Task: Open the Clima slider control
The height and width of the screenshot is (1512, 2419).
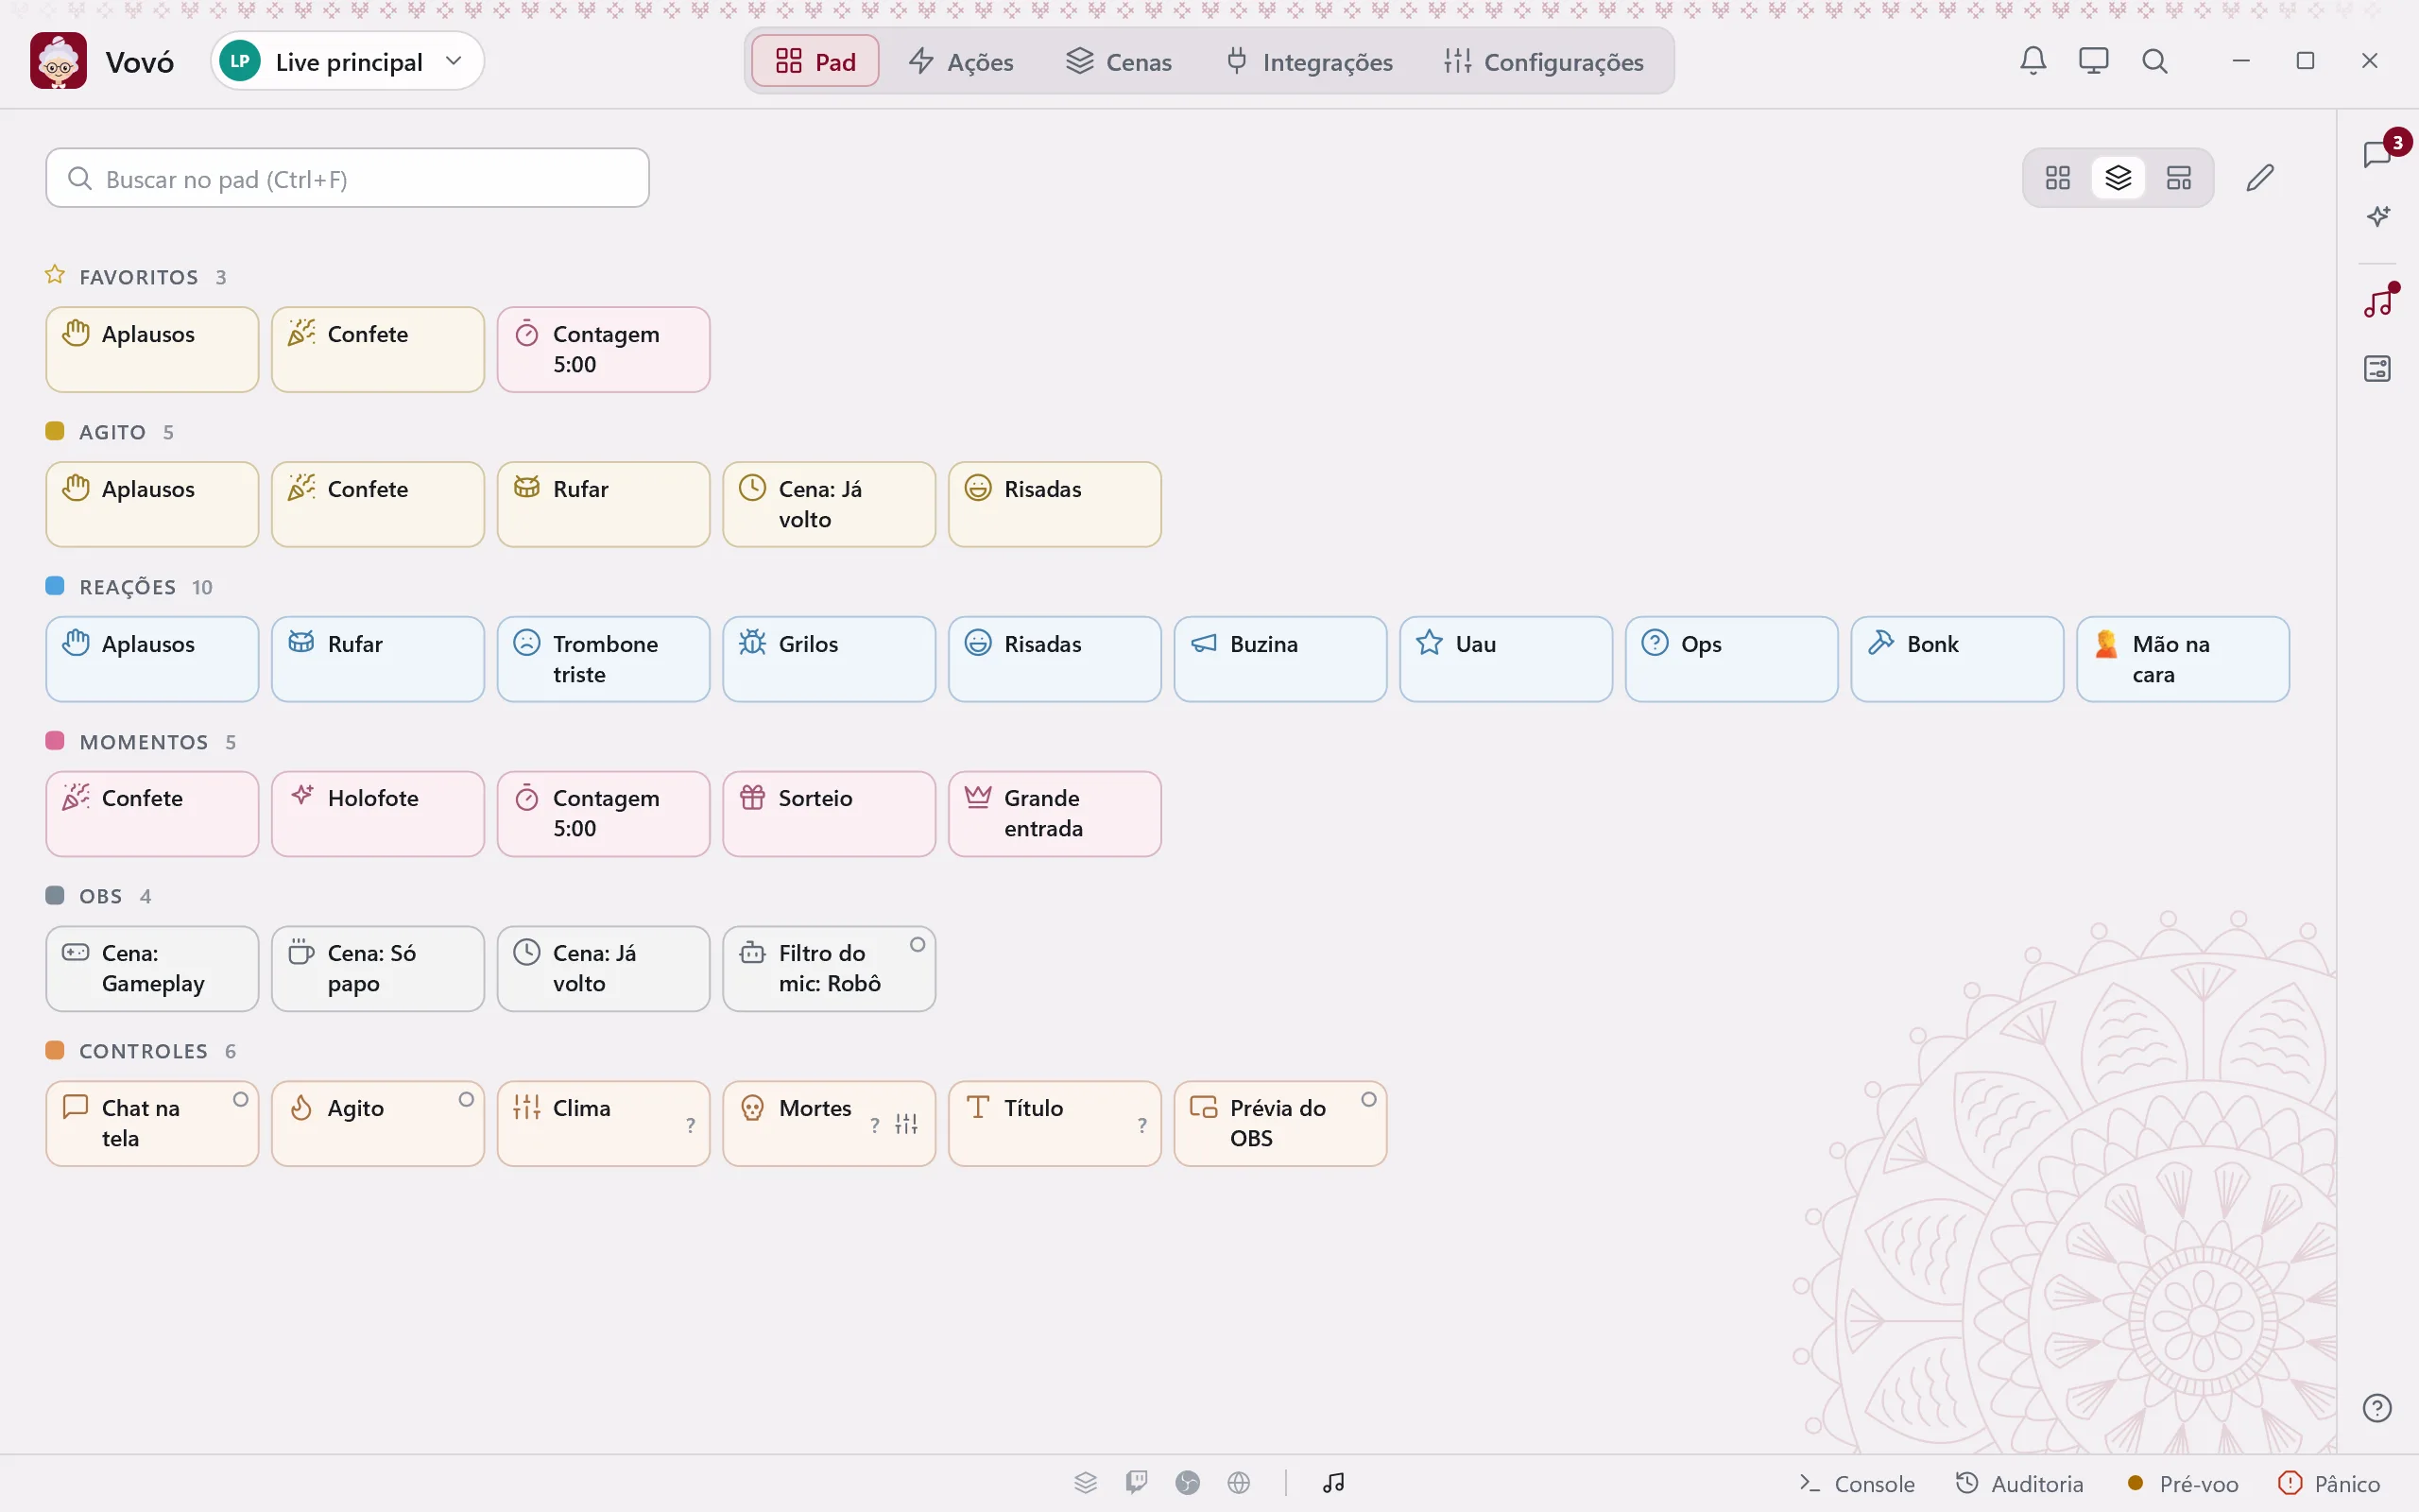Action: click(604, 1123)
